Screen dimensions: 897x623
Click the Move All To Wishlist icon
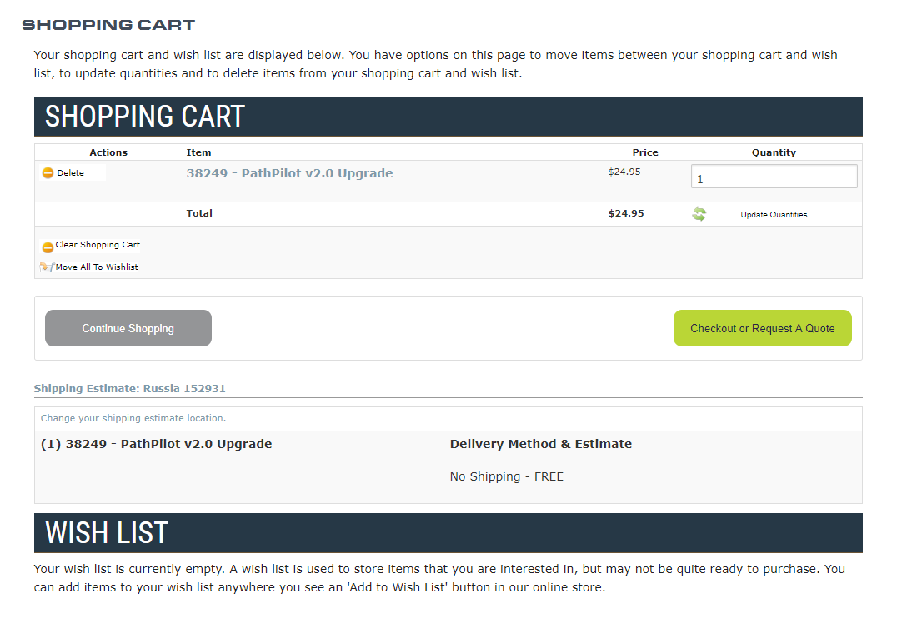[47, 267]
